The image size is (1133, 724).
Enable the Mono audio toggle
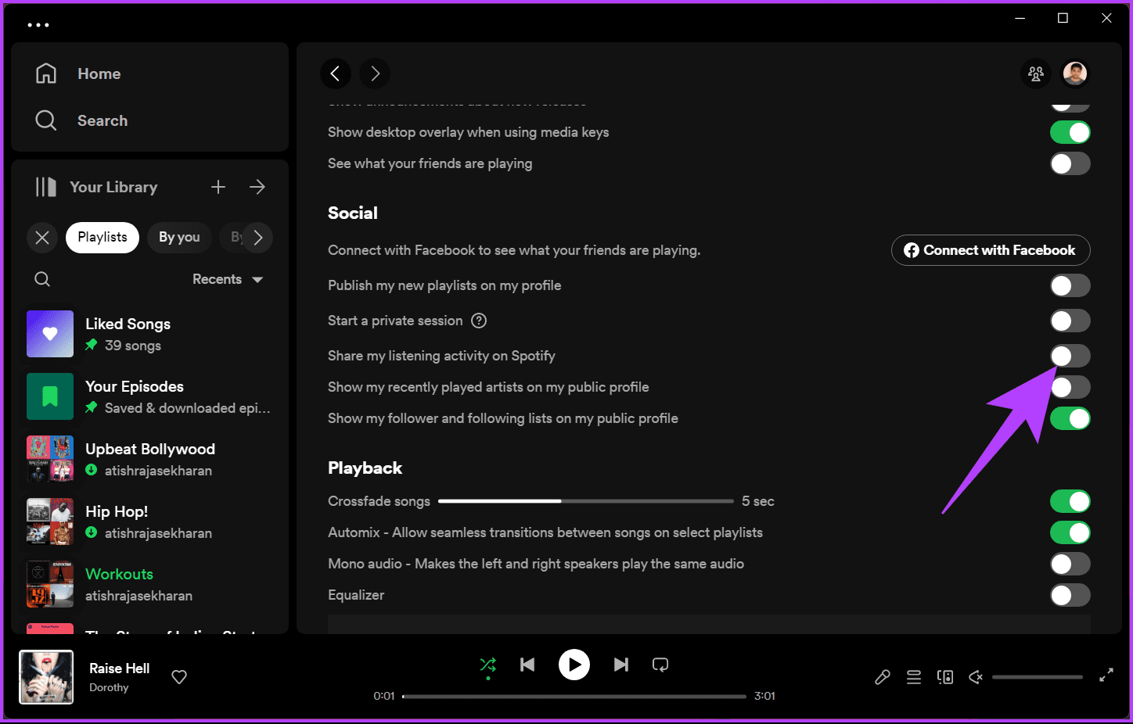1070,564
